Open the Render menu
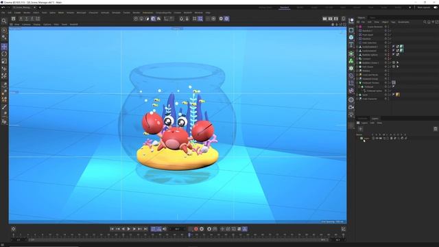The image size is (439, 247). pyautogui.click(x=137, y=12)
